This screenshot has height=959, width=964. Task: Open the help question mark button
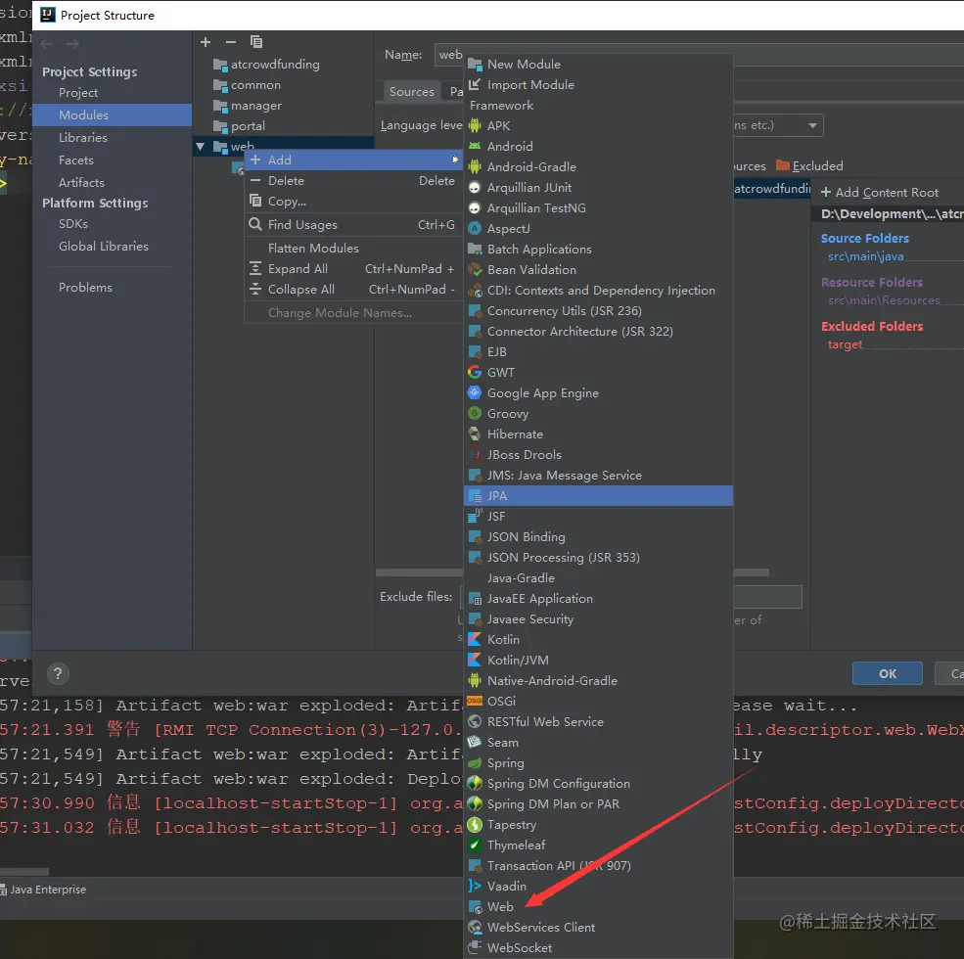(x=57, y=674)
